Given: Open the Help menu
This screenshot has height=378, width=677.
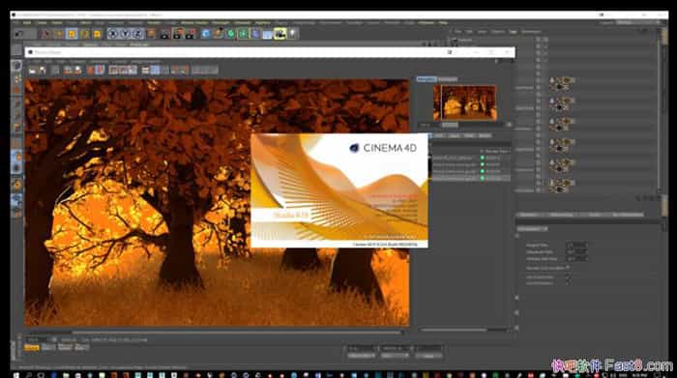Looking at the screenshot, I should pyautogui.click(x=443, y=22).
